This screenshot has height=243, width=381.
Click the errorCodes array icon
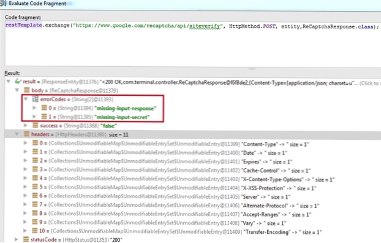pyautogui.click(x=36, y=99)
